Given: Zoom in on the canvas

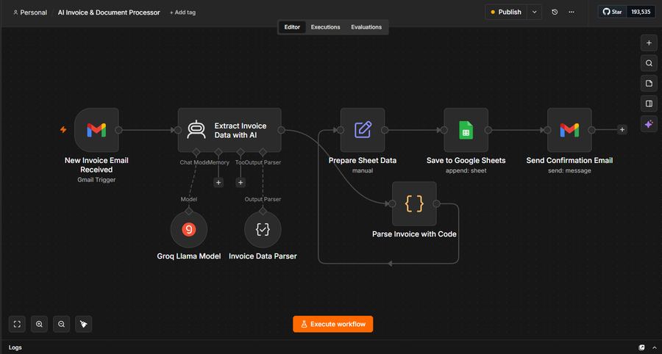Looking at the screenshot, I should click(x=39, y=324).
